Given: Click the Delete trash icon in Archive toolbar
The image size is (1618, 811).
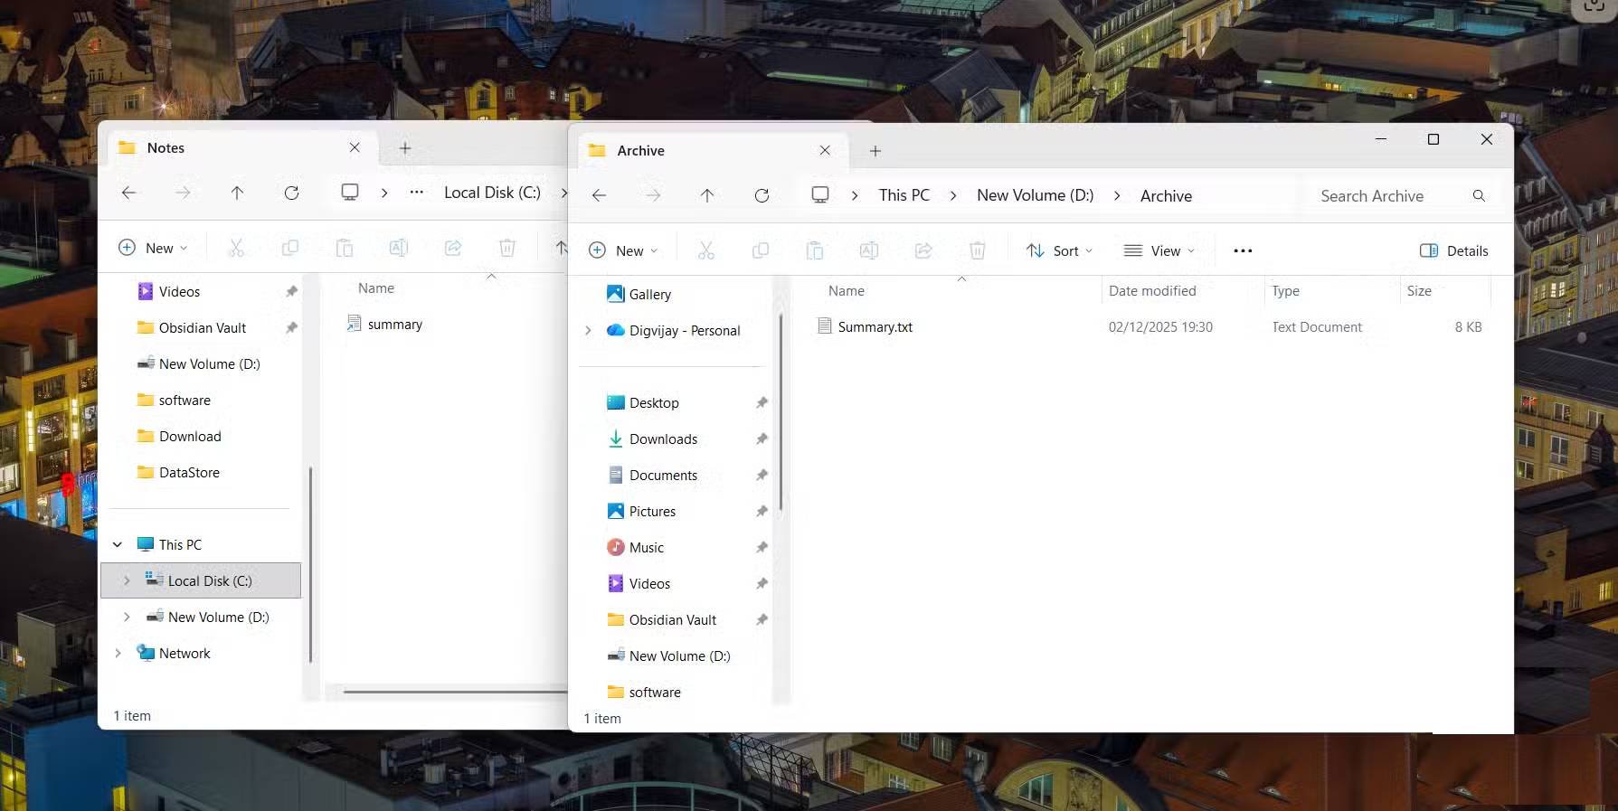Looking at the screenshot, I should pyautogui.click(x=977, y=250).
